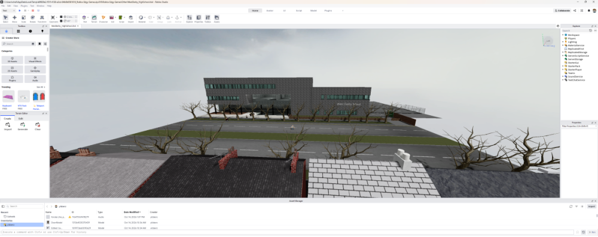Open the File menu

click(4, 6)
